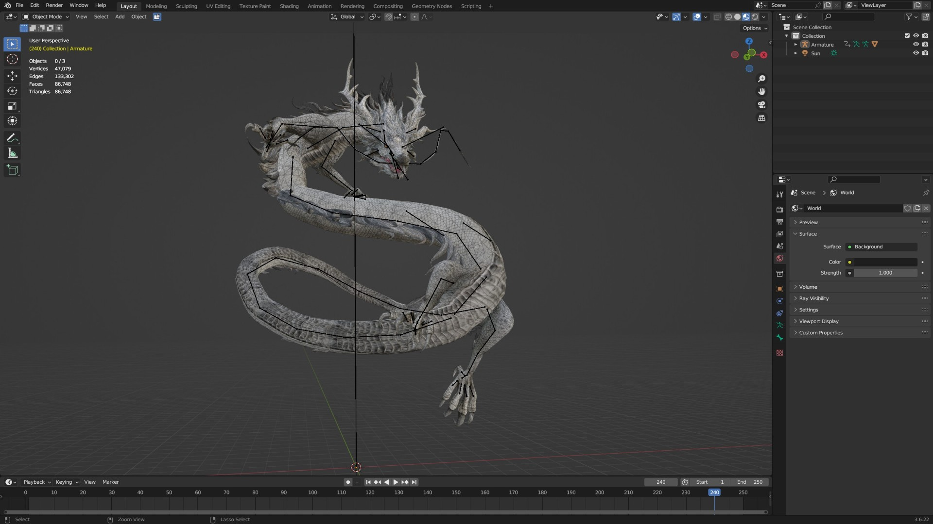Toggle X-ray display
The image size is (933, 524).
(x=717, y=16)
